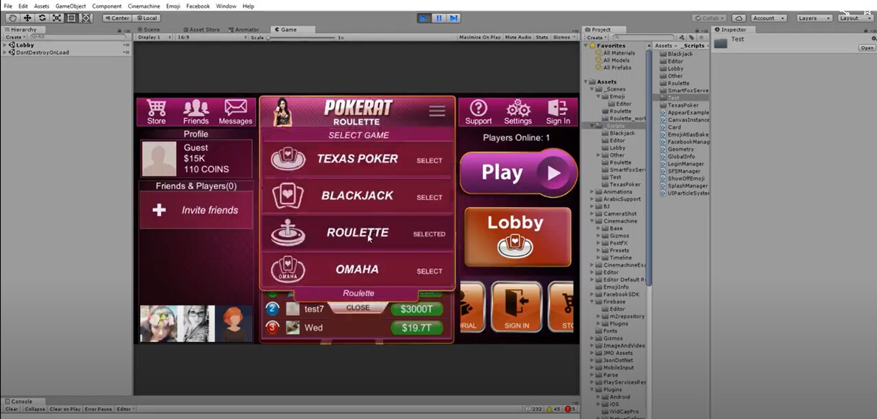Toggle the Center pivot mode button
Viewport: 877px width, 419px height.
(x=116, y=18)
